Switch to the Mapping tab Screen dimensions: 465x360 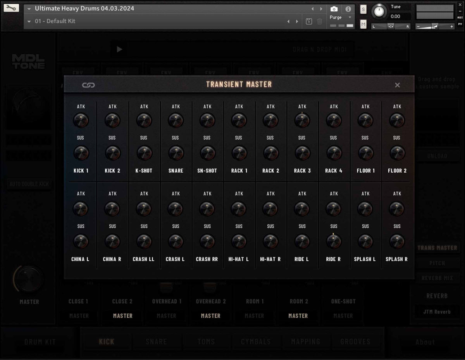pos(306,341)
